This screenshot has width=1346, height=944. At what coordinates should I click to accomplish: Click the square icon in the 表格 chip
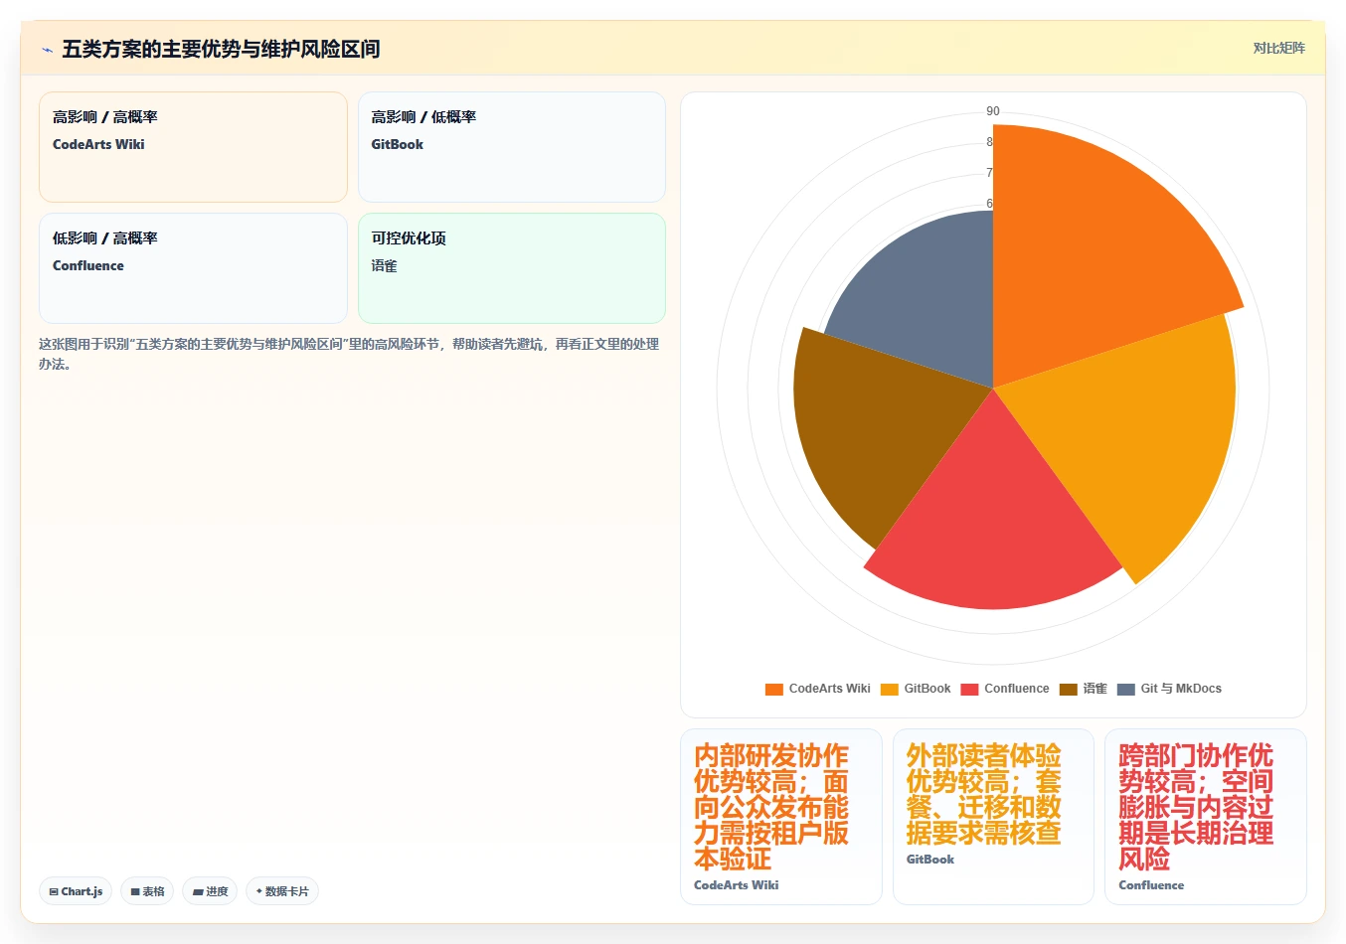(x=135, y=892)
